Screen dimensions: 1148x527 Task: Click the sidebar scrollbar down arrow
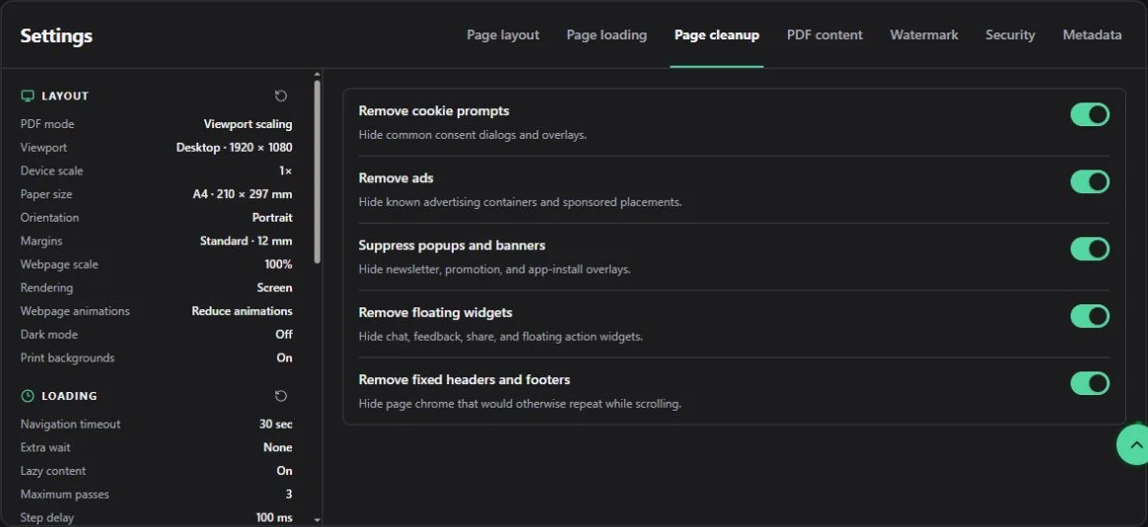317,520
